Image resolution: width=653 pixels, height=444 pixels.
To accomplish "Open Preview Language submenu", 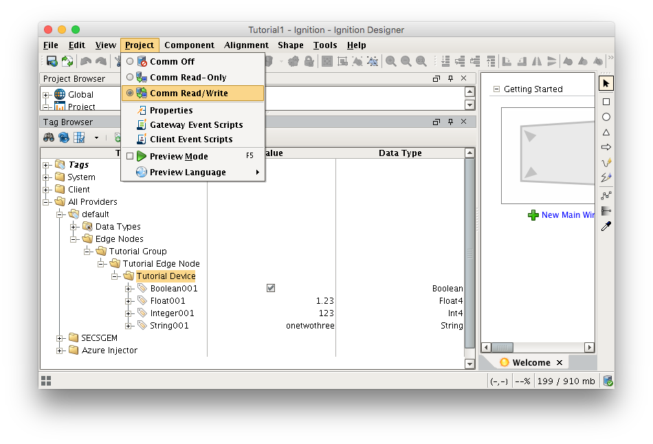I will pyautogui.click(x=188, y=173).
